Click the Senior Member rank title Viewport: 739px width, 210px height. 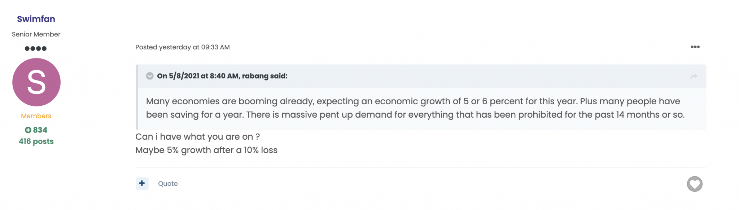36,34
